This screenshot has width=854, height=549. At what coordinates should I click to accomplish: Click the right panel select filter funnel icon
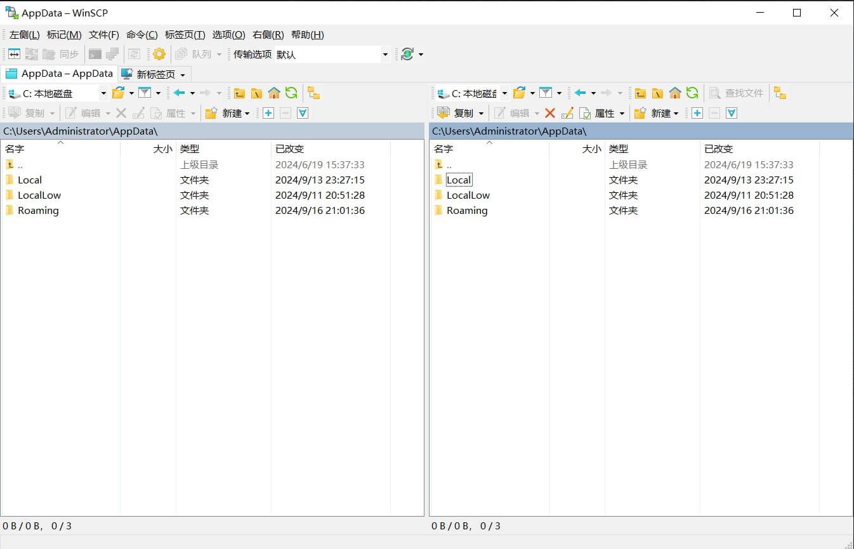(732, 113)
